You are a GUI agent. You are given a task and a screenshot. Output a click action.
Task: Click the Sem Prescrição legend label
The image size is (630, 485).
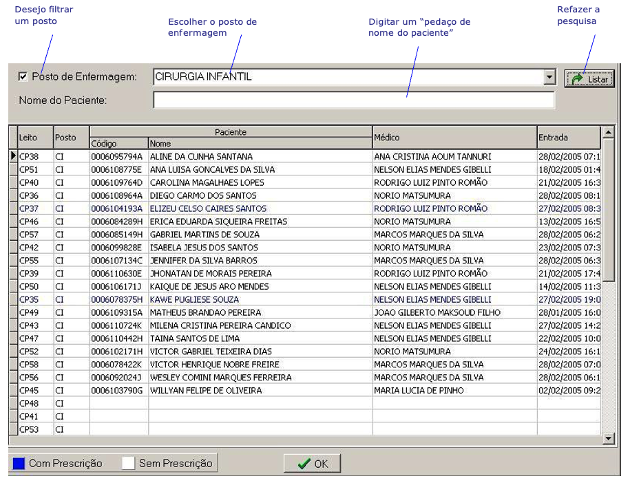176,463
